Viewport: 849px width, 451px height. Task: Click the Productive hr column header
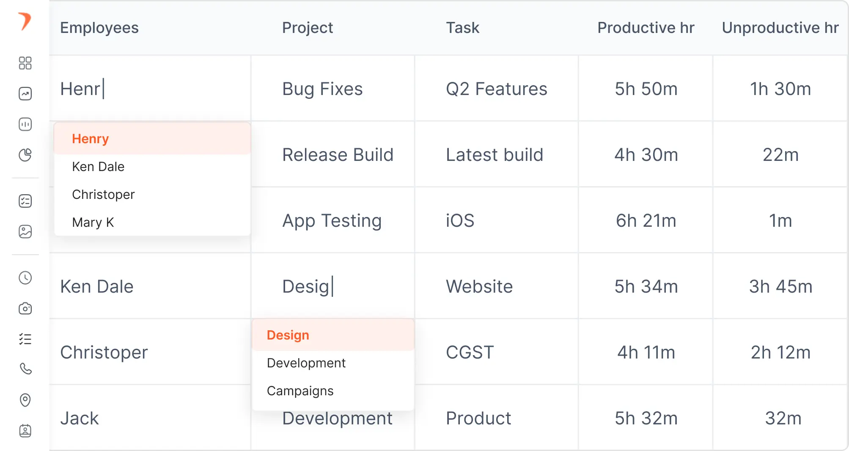pos(646,27)
